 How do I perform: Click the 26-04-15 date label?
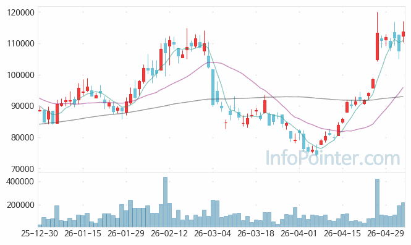[342, 233]
